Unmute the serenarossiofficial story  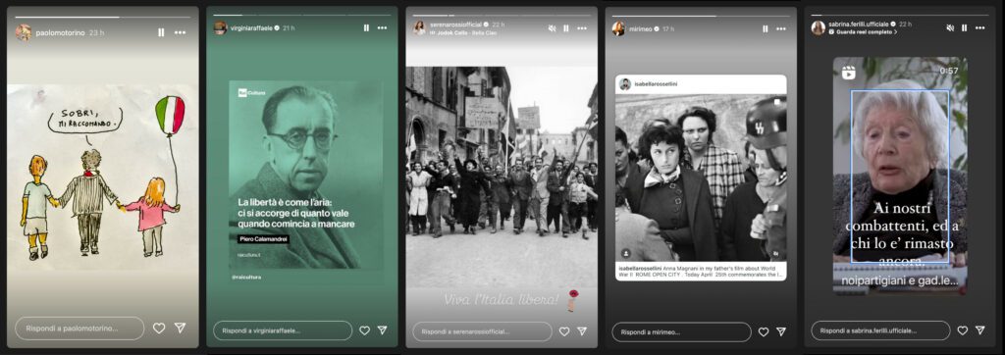[552, 28]
